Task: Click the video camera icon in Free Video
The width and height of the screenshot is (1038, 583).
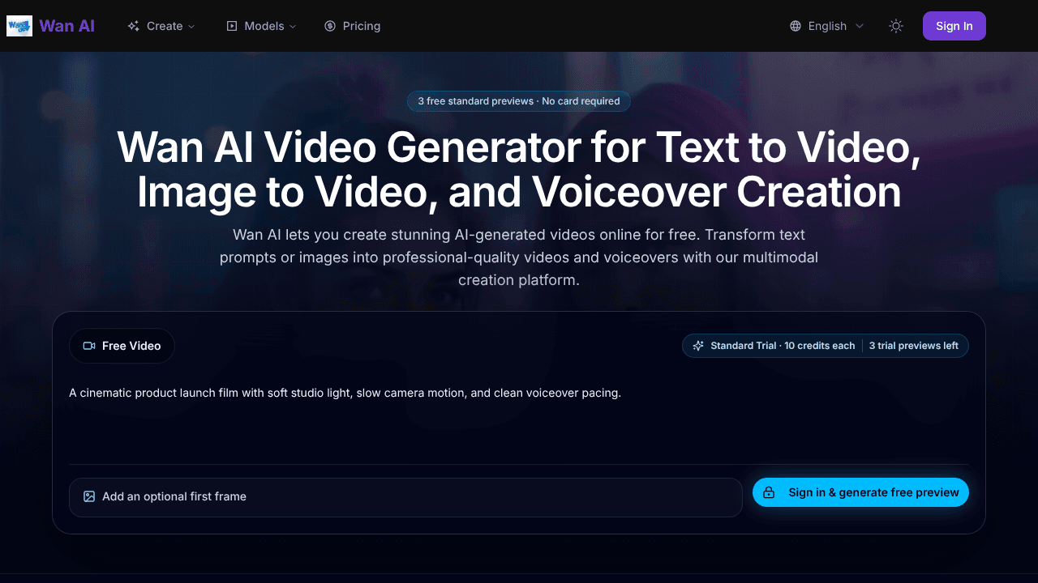Action: coord(89,346)
